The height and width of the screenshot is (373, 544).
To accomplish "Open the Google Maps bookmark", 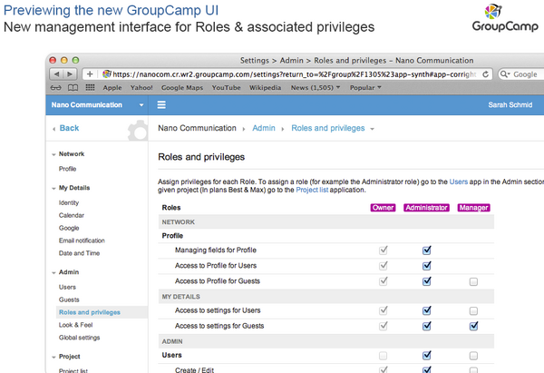I will coord(182,87).
